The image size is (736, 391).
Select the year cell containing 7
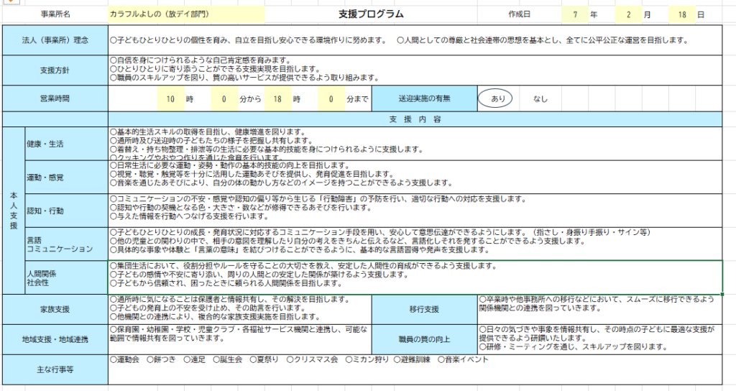coord(574,14)
